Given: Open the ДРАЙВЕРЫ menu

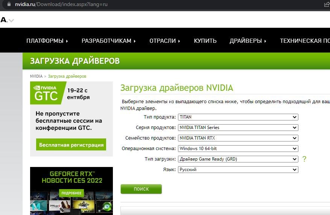Looking at the screenshot, I should 248,41.
